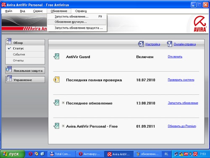The height and width of the screenshot is (158, 210).
Task: Click the Локальная защита section icon
Action: point(9,70)
